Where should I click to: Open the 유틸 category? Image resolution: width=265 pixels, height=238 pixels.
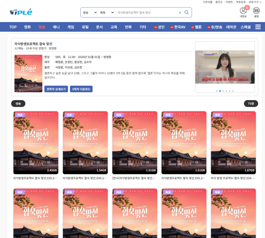pyautogui.click(x=85, y=27)
